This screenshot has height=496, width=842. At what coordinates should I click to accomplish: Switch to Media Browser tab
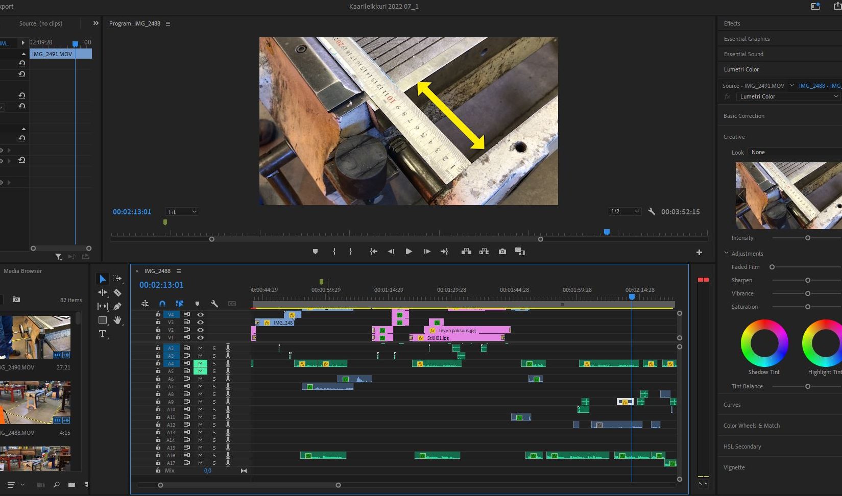coord(22,271)
